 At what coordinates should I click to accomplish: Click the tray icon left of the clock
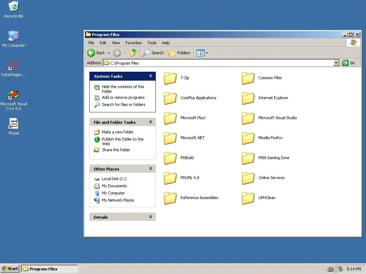pyautogui.click(x=341, y=269)
